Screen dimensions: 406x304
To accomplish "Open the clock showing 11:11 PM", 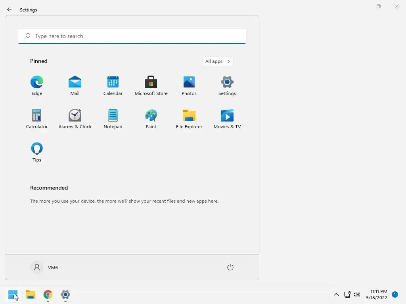I will pos(377,294).
